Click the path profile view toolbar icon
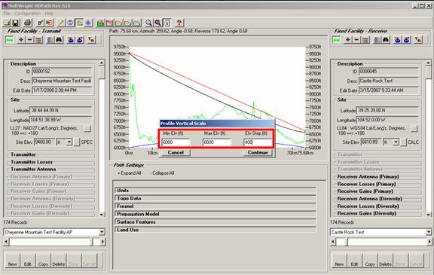Screen dimensions: 434x275 pos(79,23)
